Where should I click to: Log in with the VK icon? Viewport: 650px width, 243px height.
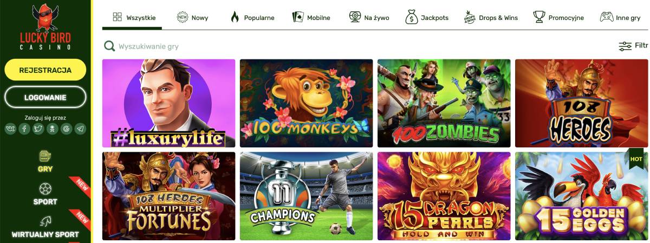pyautogui.click(x=10, y=129)
